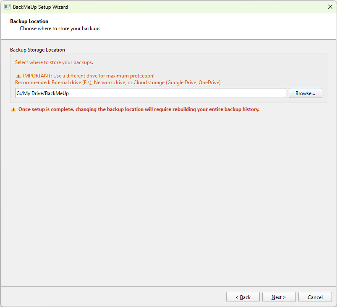
Task: Go Back to the previous wizard step
Action: 243,297
